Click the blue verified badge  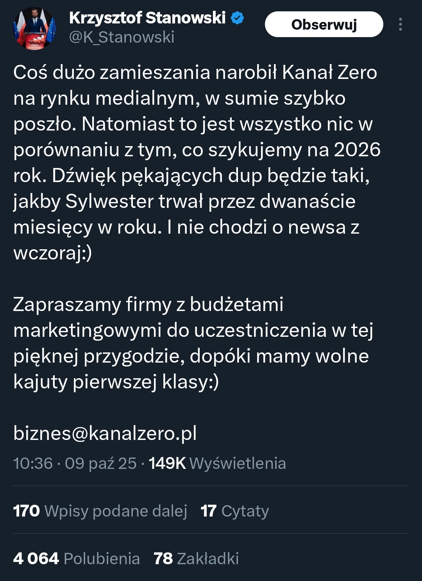point(237,18)
